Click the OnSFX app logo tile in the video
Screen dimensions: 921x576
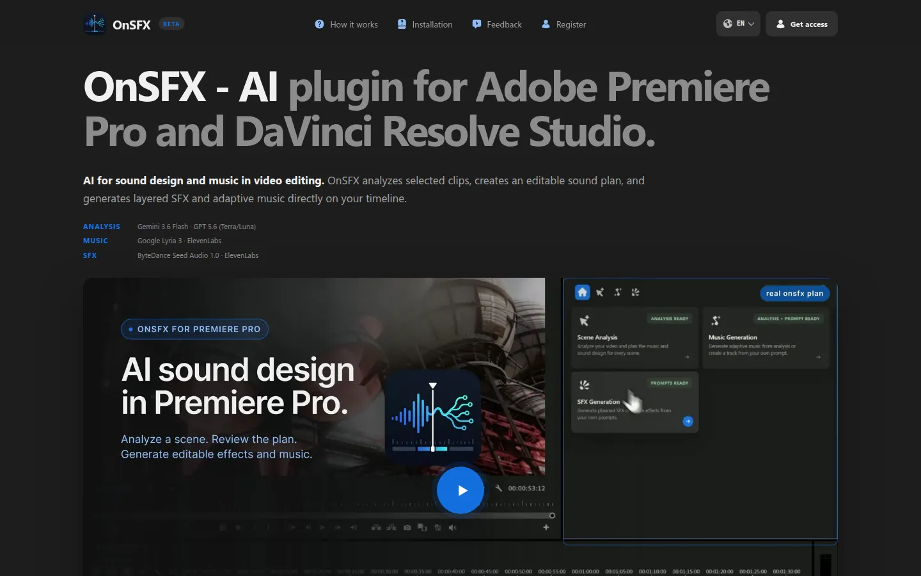tap(433, 419)
